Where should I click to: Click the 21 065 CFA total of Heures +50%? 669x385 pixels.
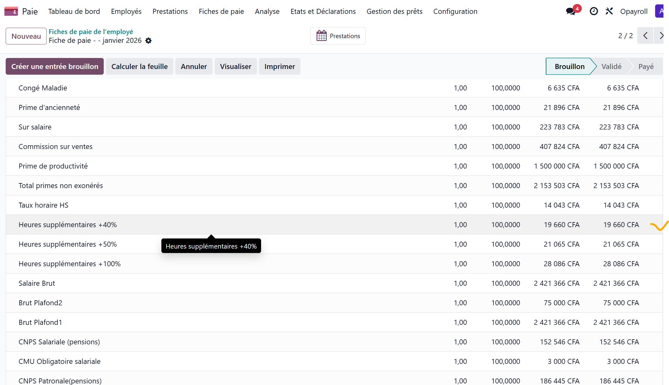click(x=621, y=244)
